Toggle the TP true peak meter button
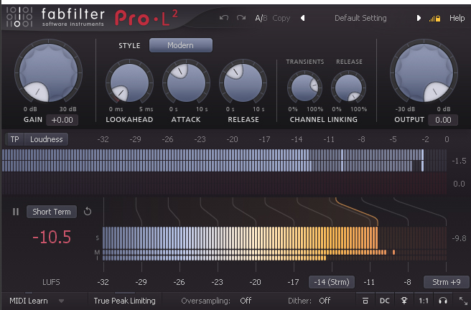Screen dimensions: 471x310 (x=14, y=139)
